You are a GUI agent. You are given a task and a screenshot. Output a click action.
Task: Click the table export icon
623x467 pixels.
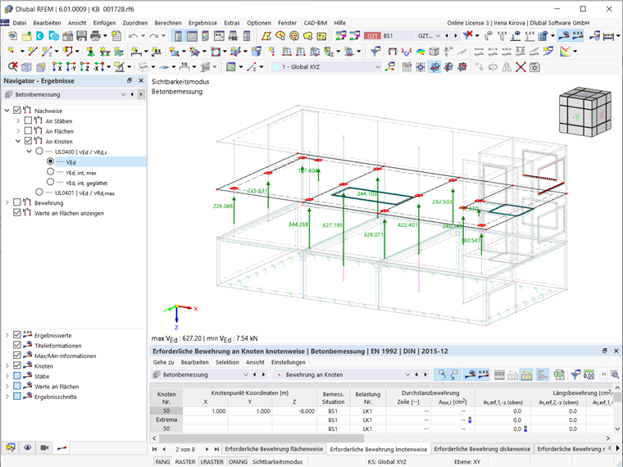559,374
